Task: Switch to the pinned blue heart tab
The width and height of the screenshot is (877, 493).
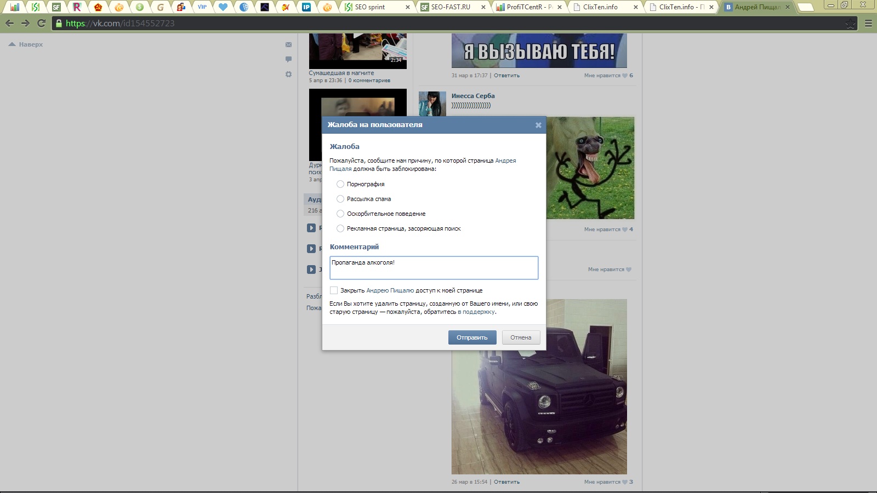Action: click(x=223, y=7)
